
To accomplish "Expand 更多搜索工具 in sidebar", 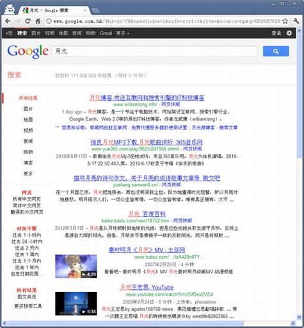I will (x=28, y=306).
